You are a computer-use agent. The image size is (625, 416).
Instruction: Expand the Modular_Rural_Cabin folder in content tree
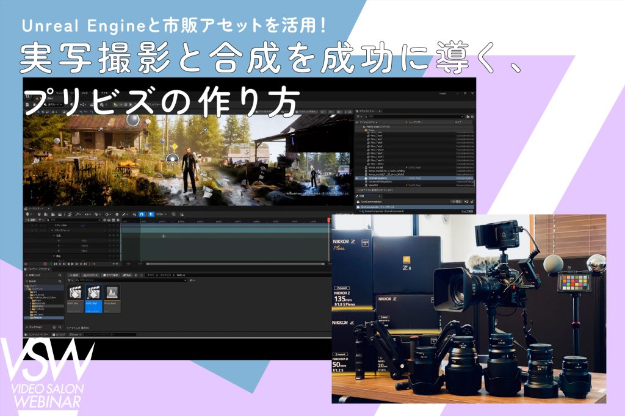coord(29,297)
